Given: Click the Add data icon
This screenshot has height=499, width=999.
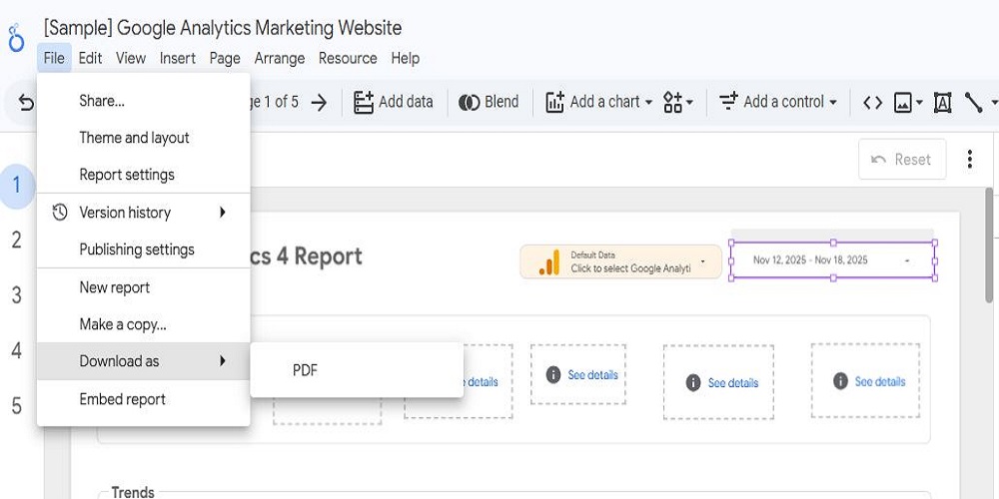Looking at the screenshot, I should coord(364,102).
